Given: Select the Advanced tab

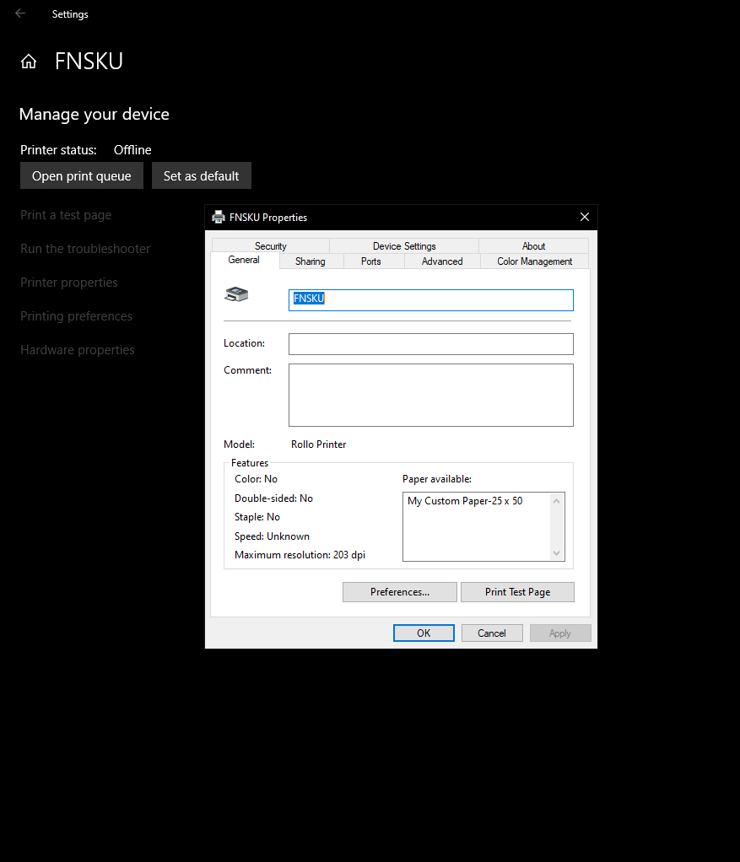Looking at the screenshot, I should point(441,261).
